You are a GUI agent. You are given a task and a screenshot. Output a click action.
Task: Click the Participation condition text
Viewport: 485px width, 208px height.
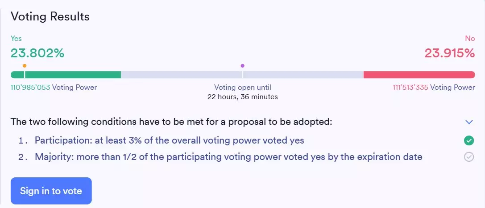[169, 140]
